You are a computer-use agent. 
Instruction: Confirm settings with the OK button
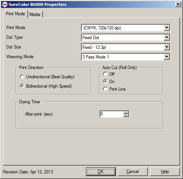click(101, 172)
